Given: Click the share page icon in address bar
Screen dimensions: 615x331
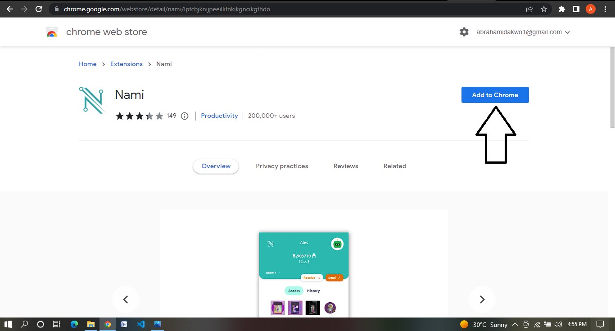Looking at the screenshot, I should pos(529,9).
